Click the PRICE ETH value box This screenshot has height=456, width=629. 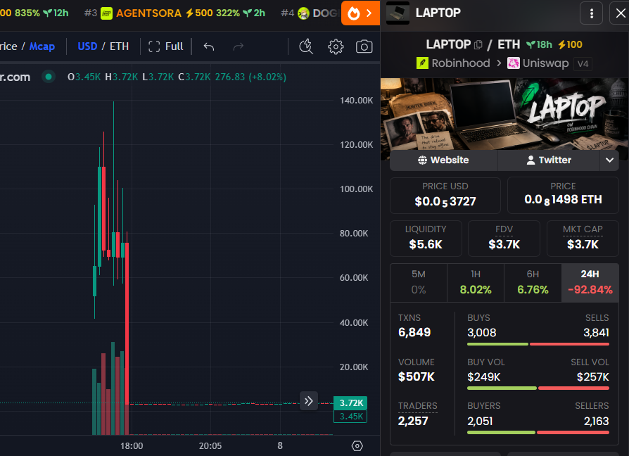coord(563,196)
